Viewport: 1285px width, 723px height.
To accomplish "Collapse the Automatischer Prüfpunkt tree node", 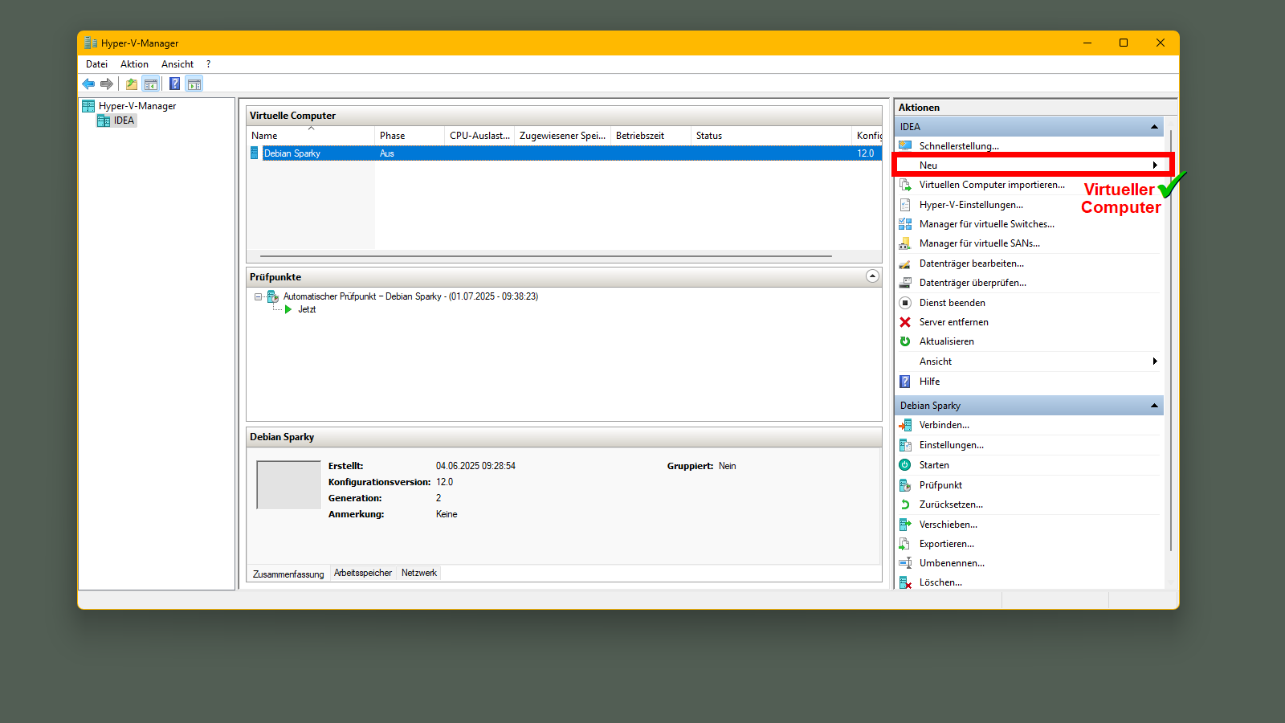I will point(259,296).
